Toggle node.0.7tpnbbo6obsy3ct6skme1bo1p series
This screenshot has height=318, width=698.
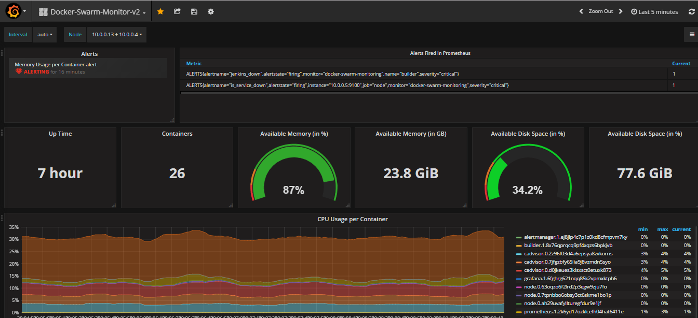(568, 295)
